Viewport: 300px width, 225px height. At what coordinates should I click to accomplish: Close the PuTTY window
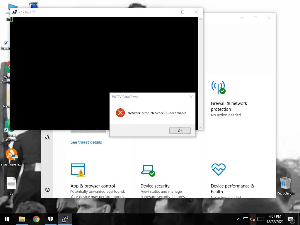[196, 12]
